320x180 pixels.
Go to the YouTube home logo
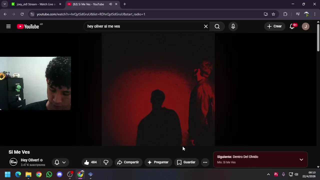pyautogui.click(x=28, y=26)
